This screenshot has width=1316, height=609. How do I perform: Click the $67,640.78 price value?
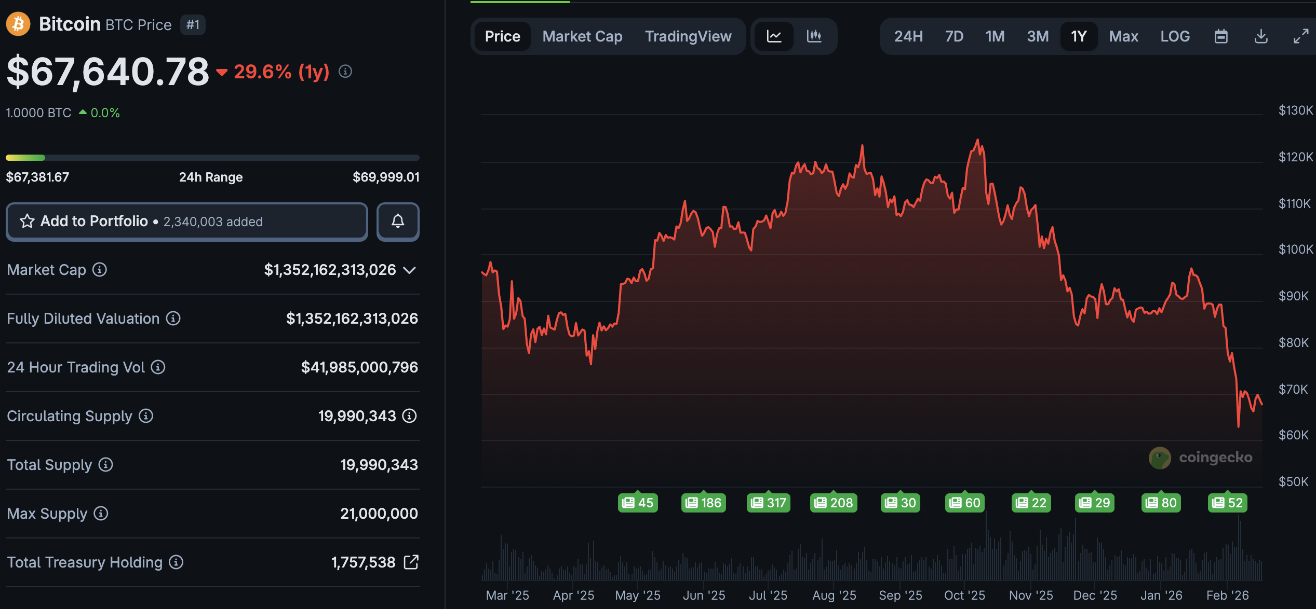108,72
